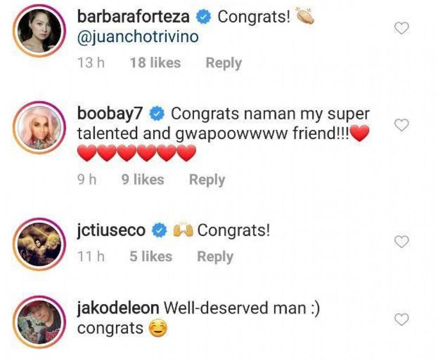Reply to barbaraforteza's comment
This screenshot has height=361, width=438.
pyautogui.click(x=223, y=63)
